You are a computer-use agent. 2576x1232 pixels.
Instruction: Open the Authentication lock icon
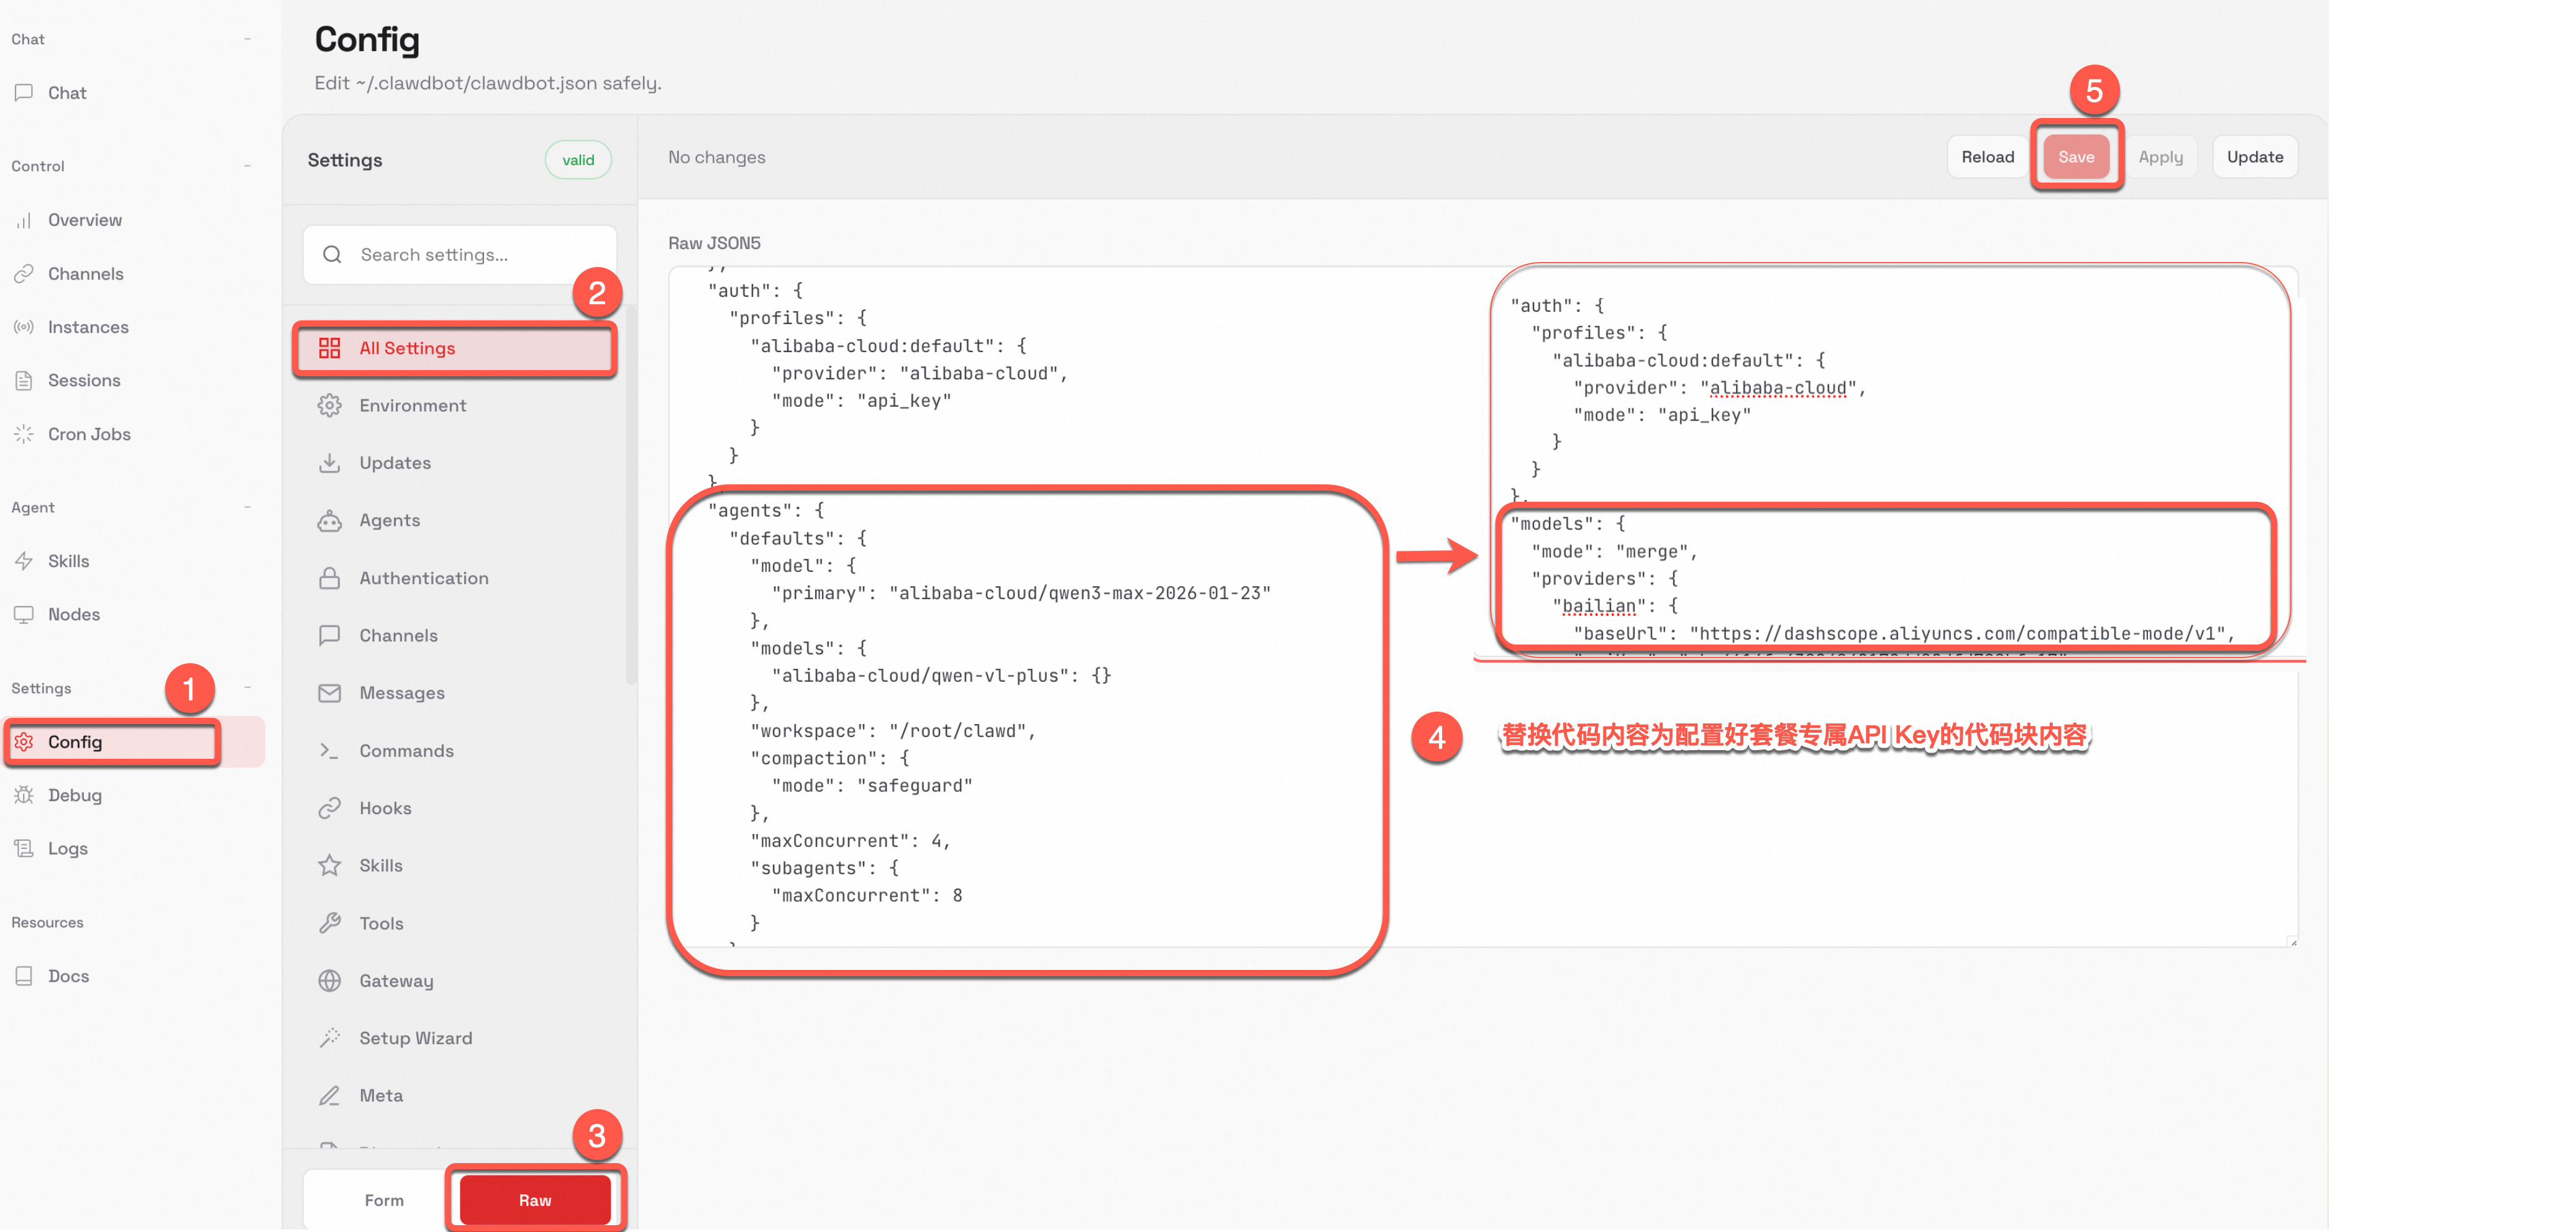(x=329, y=579)
